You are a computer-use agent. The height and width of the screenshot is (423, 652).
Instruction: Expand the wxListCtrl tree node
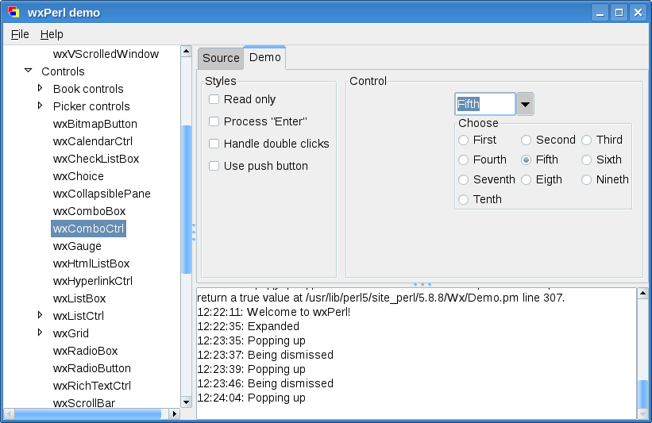point(40,316)
